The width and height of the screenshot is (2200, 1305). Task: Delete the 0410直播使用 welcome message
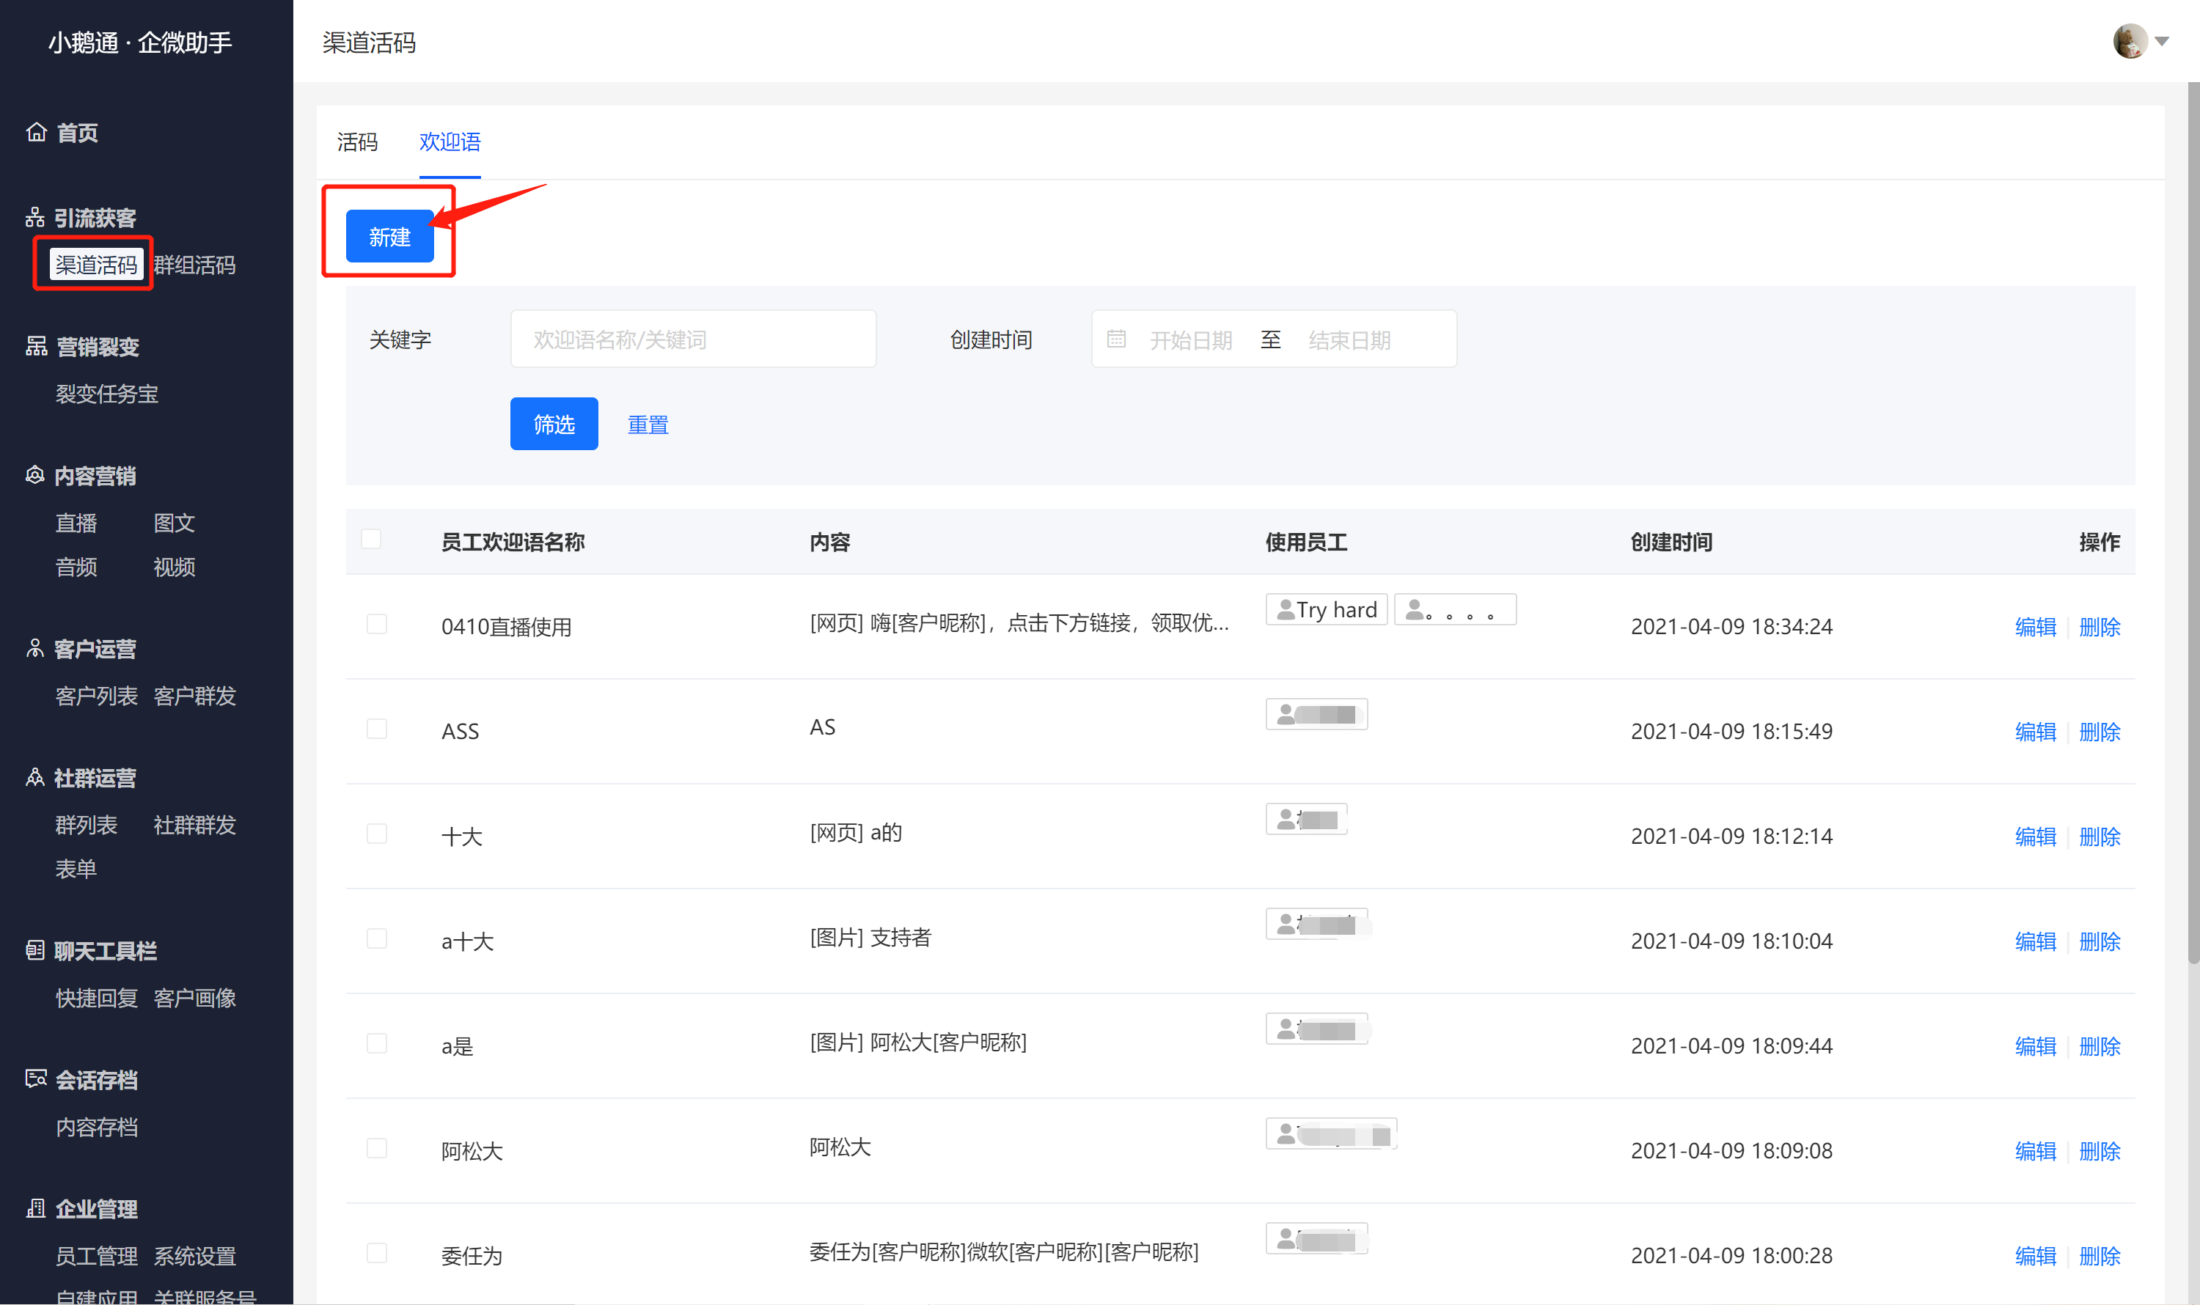2100,627
